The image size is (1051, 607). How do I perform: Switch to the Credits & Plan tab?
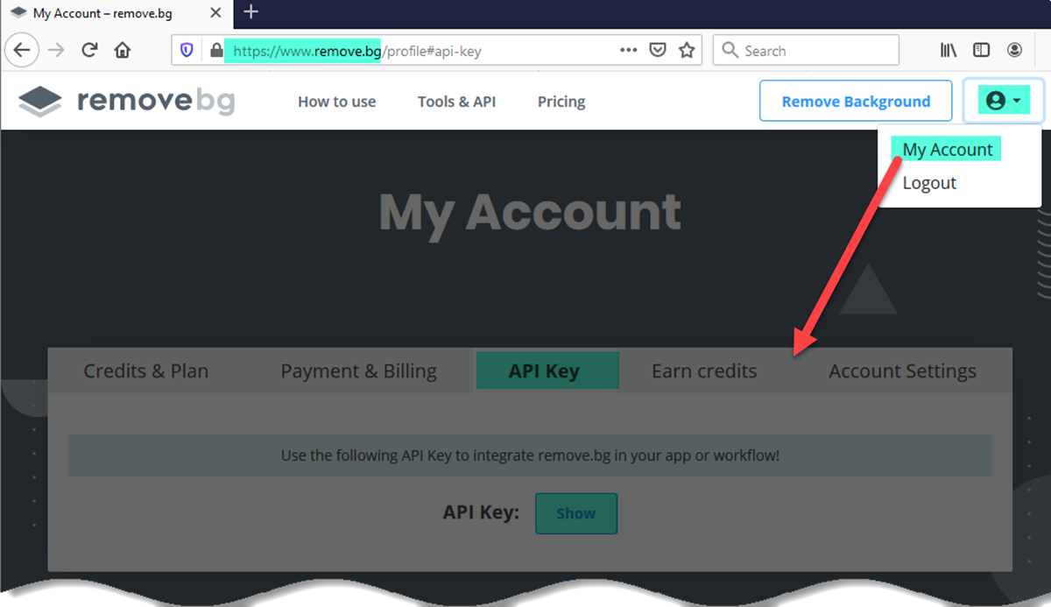[x=146, y=371]
